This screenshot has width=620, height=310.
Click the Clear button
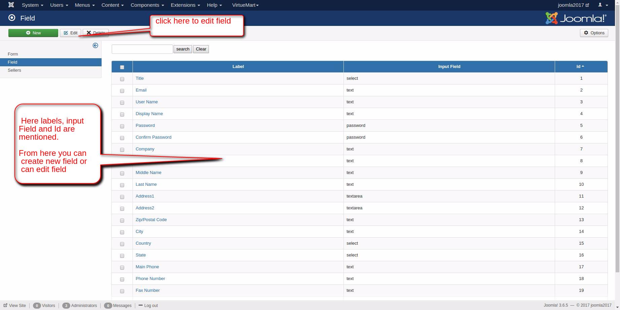click(x=201, y=49)
